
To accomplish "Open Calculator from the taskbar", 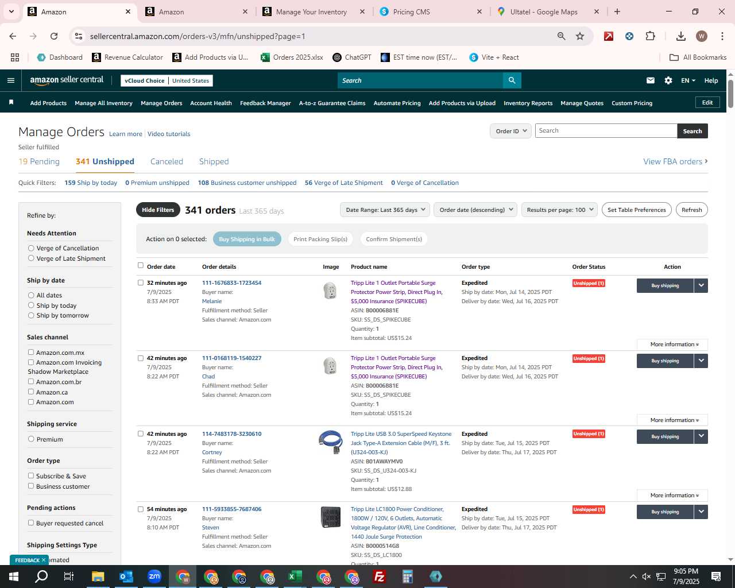I will pos(407,577).
